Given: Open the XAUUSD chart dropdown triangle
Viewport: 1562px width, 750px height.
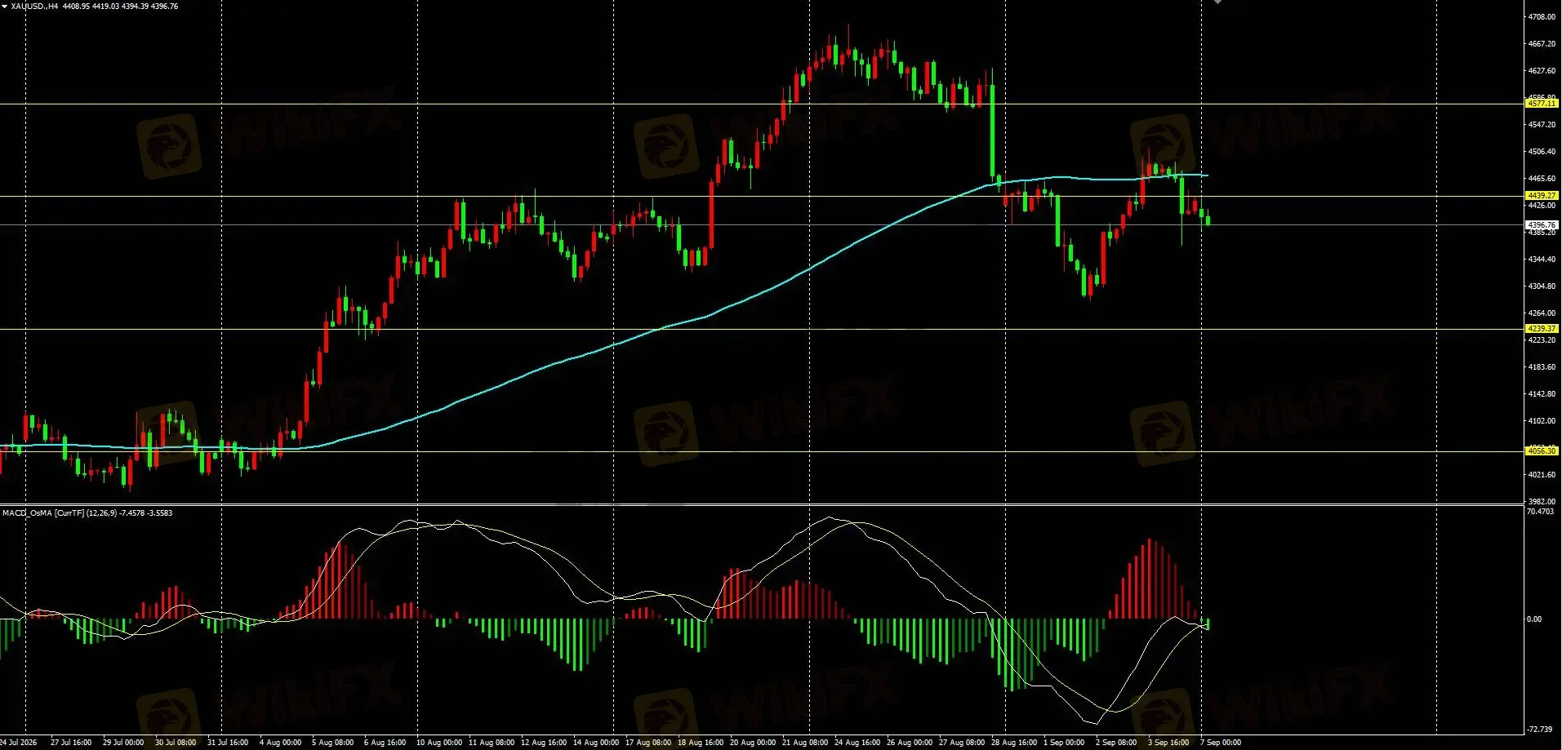Looking at the screenshot, I should (x=5, y=6).
